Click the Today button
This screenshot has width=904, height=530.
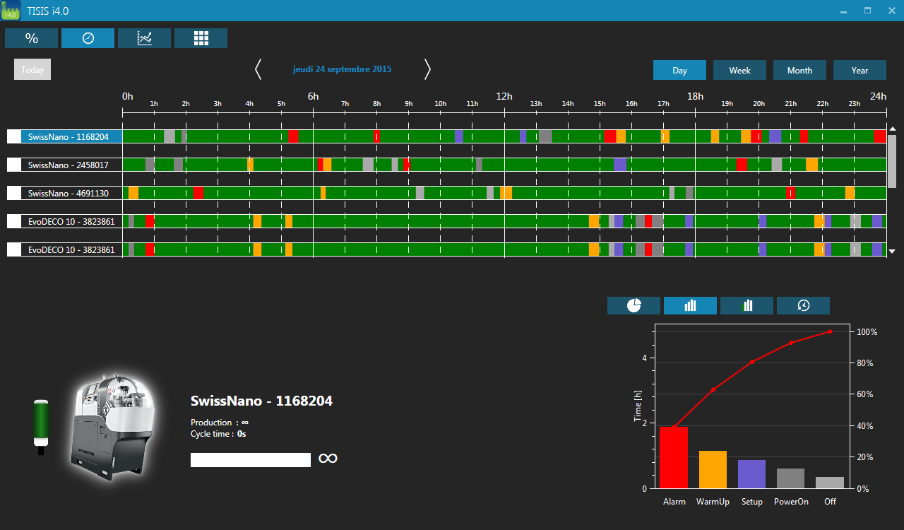(32, 69)
